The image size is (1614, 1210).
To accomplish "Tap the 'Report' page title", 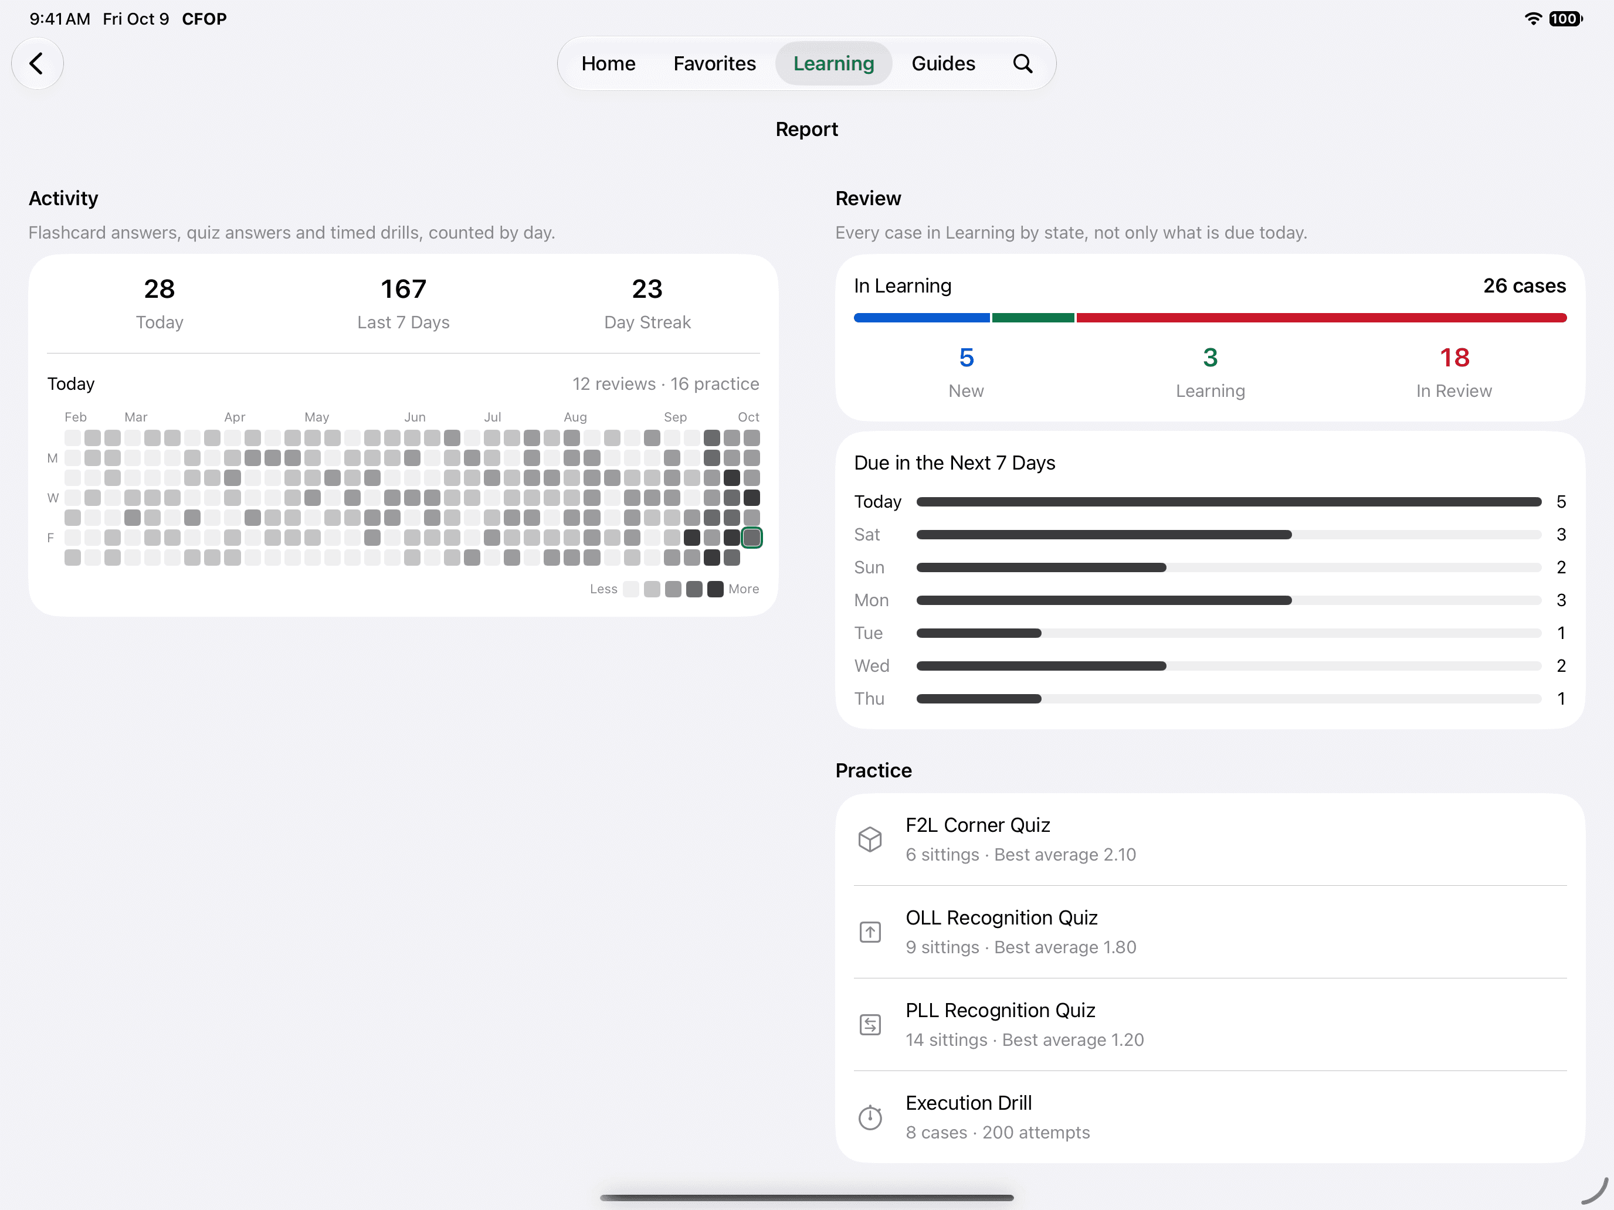I will [x=806, y=129].
